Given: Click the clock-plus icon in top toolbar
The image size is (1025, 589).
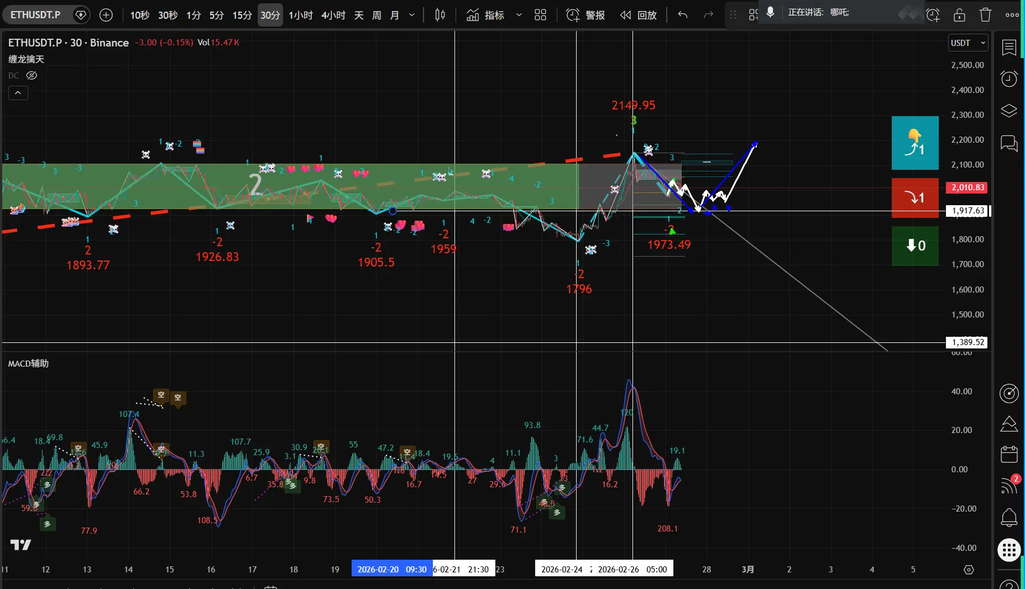Looking at the screenshot, I should pyautogui.click(x=933, y=15).
